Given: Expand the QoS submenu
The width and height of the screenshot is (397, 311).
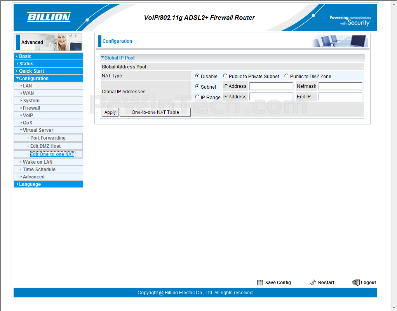Looking at the screenshot, I should click(x=48, y=122).
